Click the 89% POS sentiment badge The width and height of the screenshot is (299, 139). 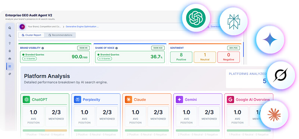pos(234,48)
